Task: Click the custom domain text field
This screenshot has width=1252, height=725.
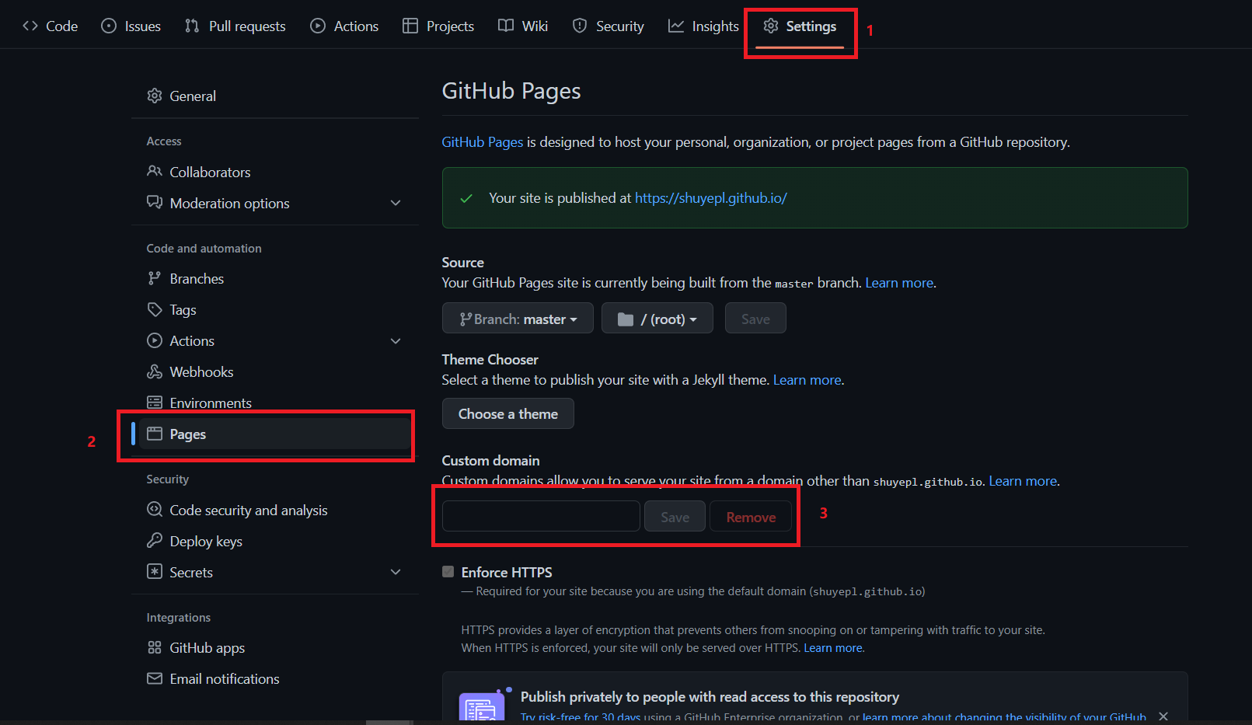Action: (541, 517)
